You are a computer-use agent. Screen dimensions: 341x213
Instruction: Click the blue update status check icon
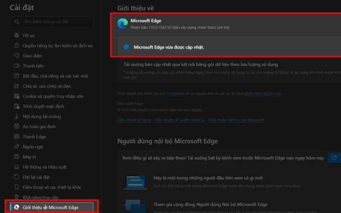126,47
